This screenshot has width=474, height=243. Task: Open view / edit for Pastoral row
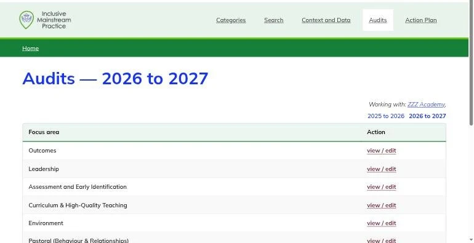click(x=382, y=241)
